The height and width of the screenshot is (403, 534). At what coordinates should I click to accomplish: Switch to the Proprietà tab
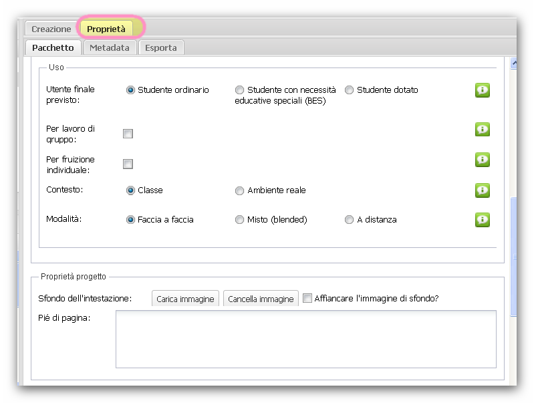click(106, 29)
